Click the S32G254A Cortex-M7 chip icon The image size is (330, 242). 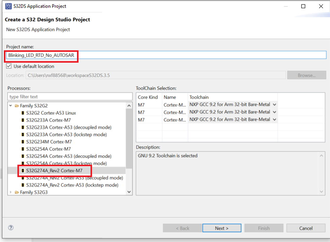(x=23, y=149)
